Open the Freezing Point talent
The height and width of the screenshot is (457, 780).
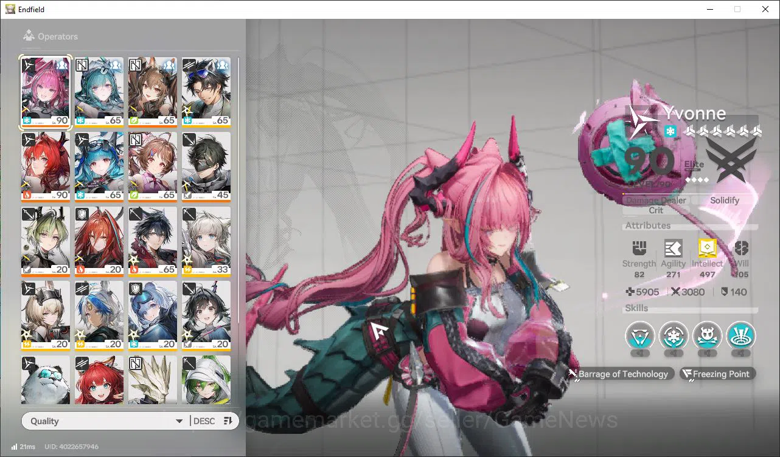(x=717, y=374)
